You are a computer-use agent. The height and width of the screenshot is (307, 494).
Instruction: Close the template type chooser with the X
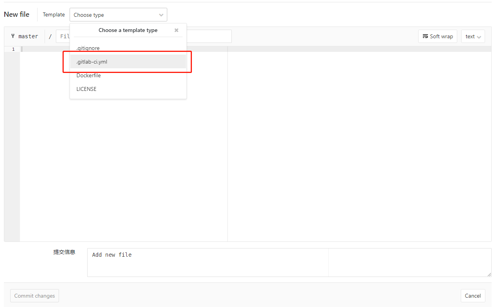[176, 30]
